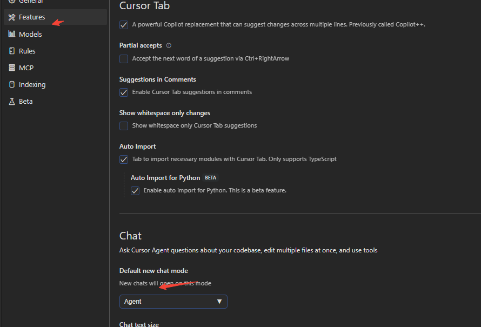Disable the Cursor Tab Copilot replacement checkbox
The height and width of the screenshot is (327, 481).
124,25
